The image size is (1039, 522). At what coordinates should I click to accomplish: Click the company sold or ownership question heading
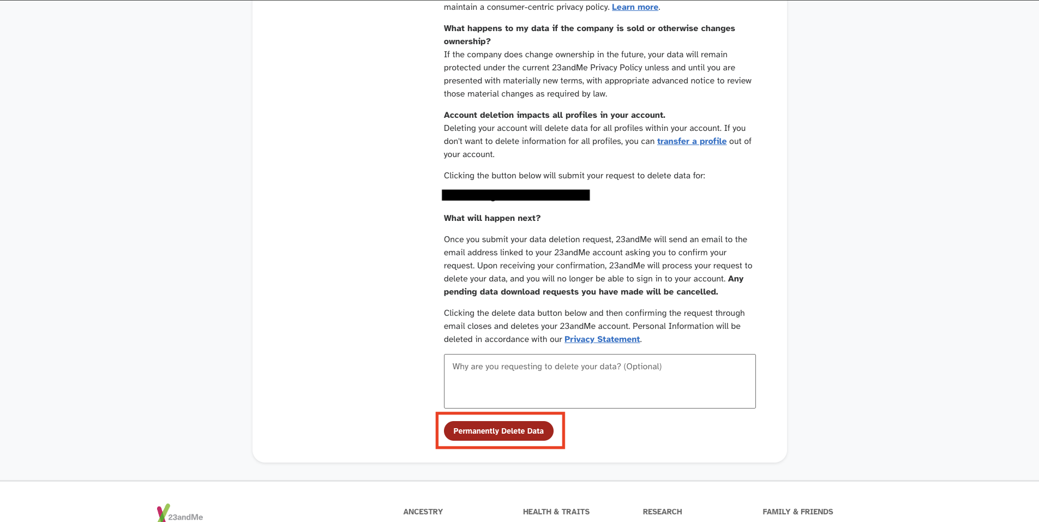coord(590,35)
